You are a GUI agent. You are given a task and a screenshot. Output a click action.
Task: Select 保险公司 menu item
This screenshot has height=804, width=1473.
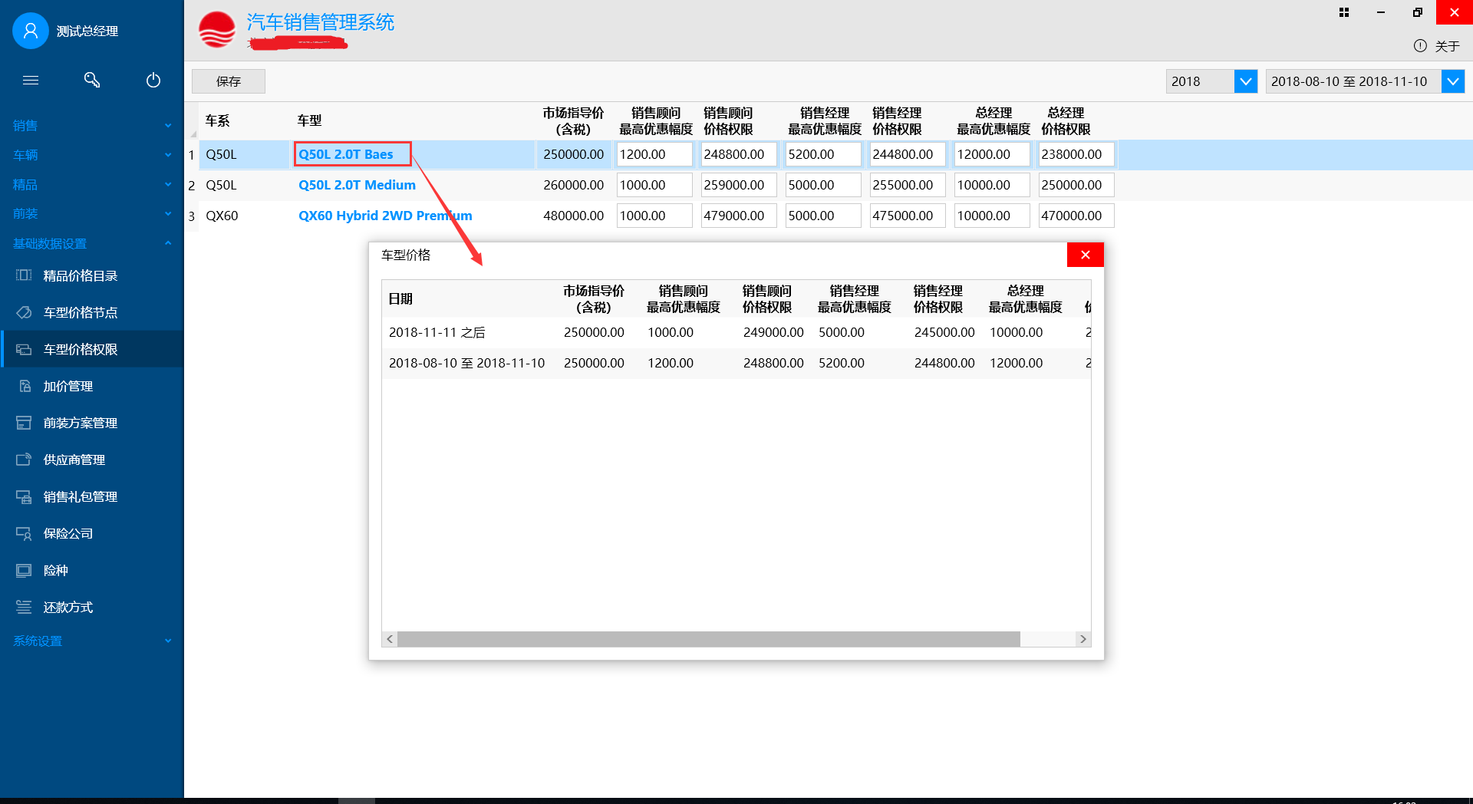point(68,534)
